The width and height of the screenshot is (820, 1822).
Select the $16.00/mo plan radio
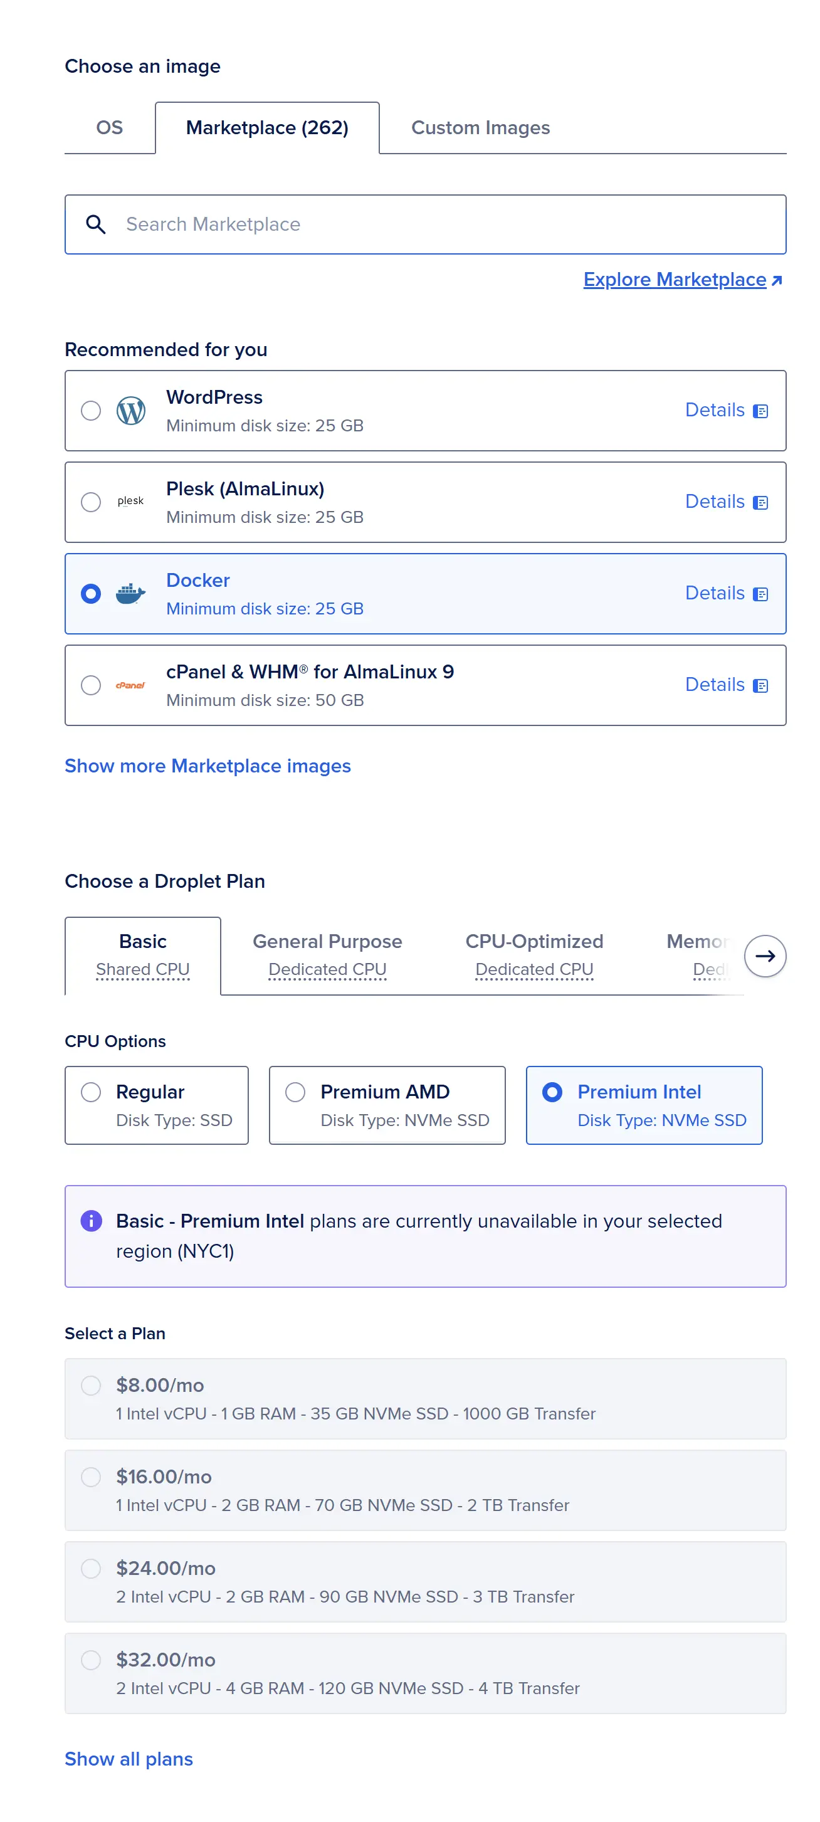(x=90, y=1476)
